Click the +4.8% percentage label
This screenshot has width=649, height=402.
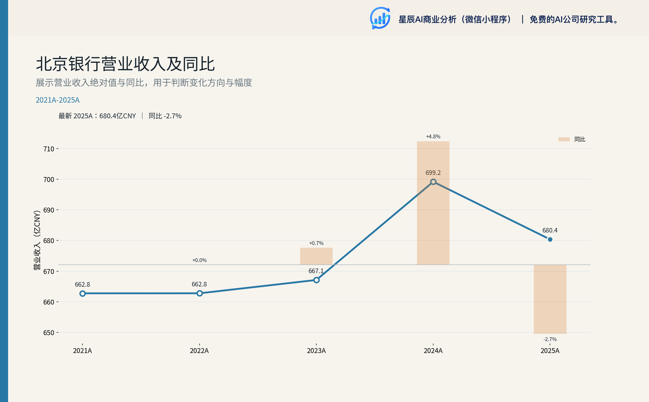(x=433, y=136)
